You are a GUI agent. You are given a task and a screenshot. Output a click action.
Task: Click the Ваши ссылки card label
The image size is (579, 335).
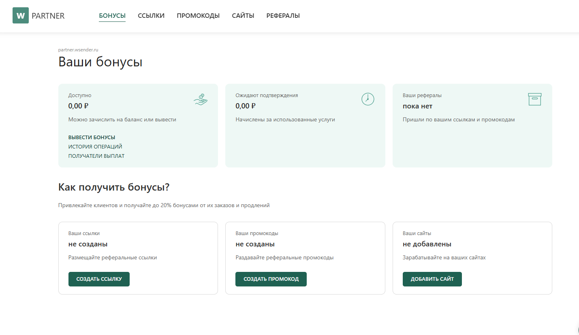pyautogui.click(x=84, y=233)
